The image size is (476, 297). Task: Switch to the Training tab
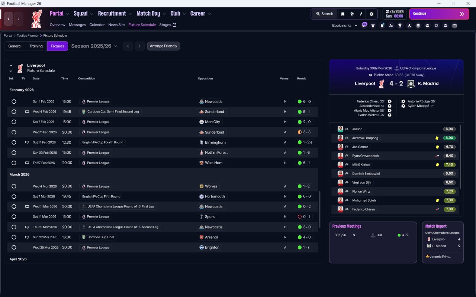[x=36, y=46]
